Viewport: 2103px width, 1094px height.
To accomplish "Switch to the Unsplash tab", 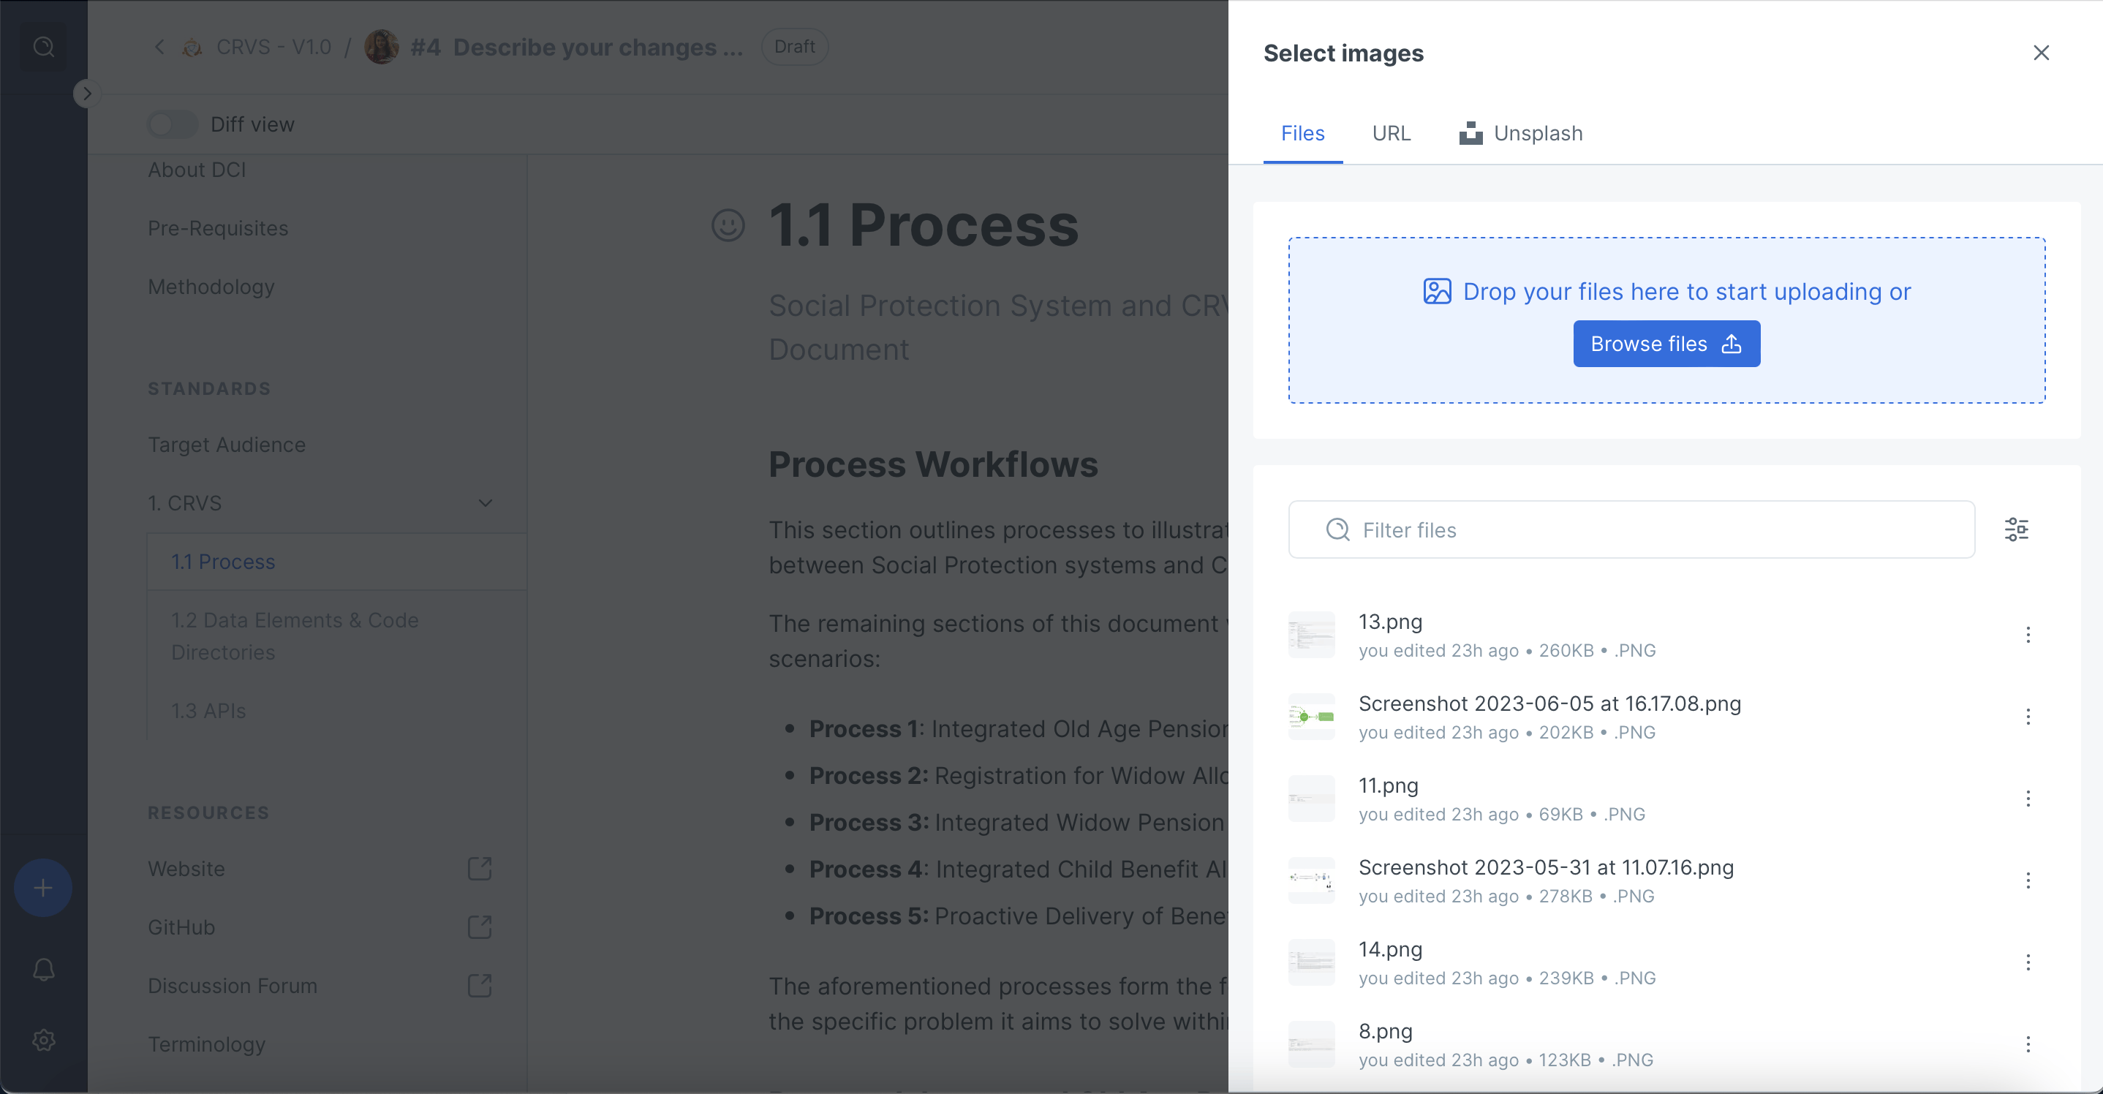I will pos(1520,133).
